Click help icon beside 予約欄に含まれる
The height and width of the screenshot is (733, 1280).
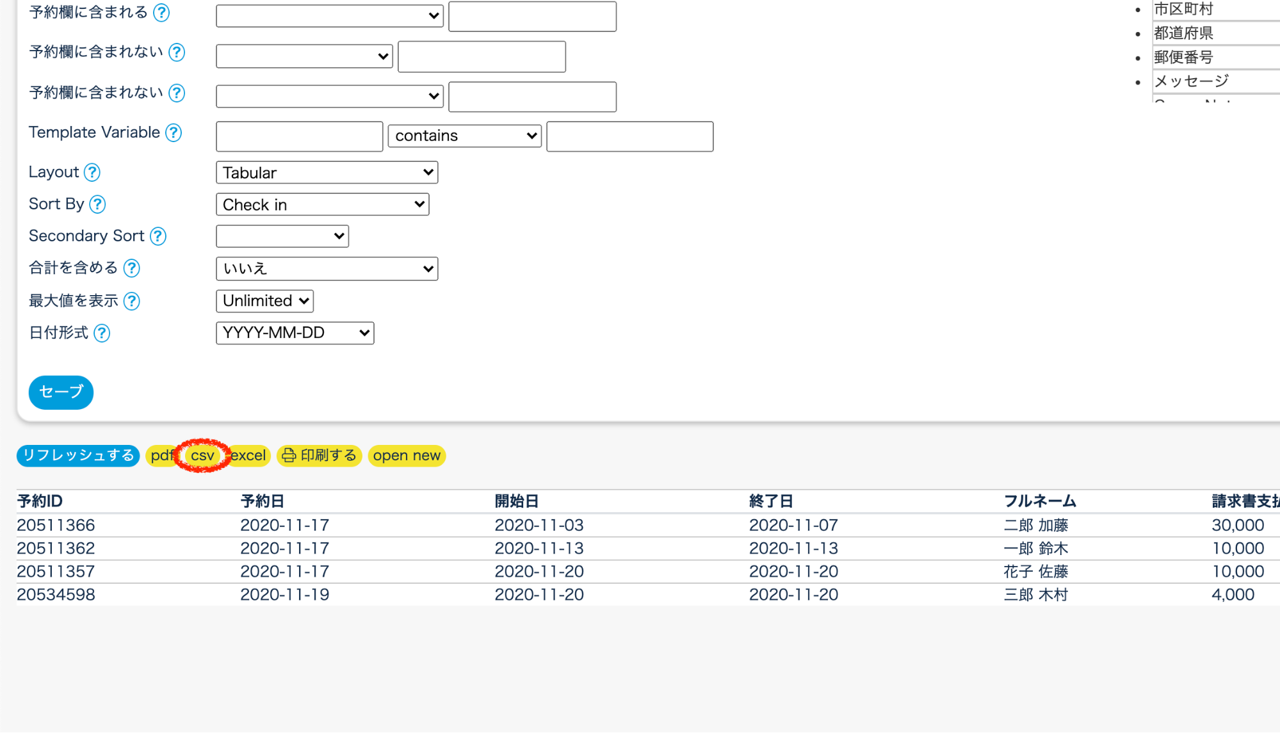click(x=162, y=12)
